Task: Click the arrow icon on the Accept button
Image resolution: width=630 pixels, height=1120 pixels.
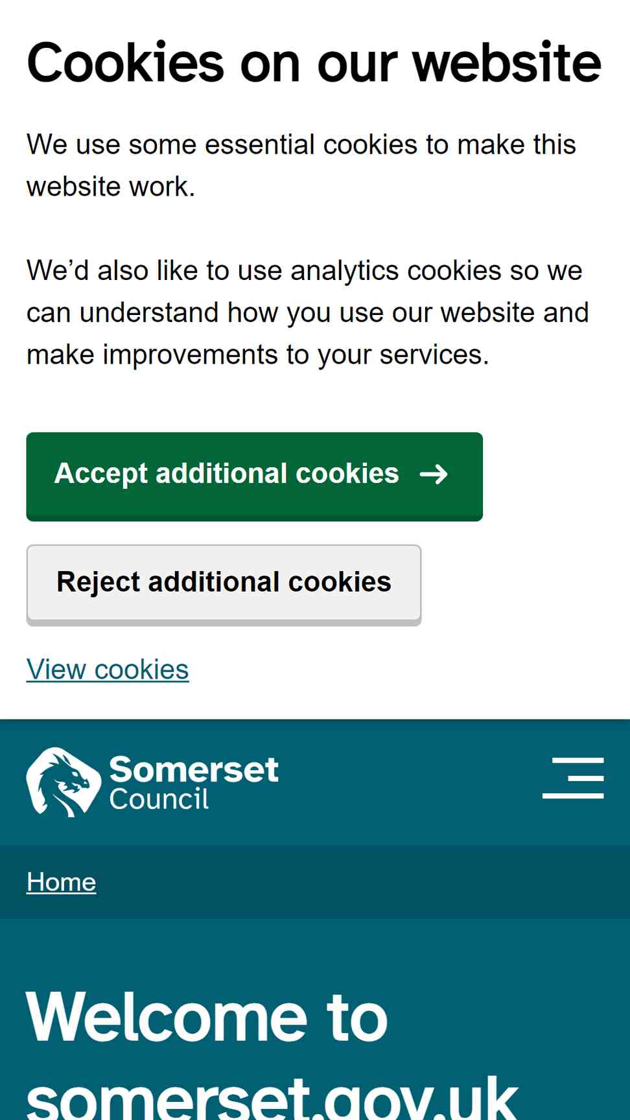Action: 434,474
